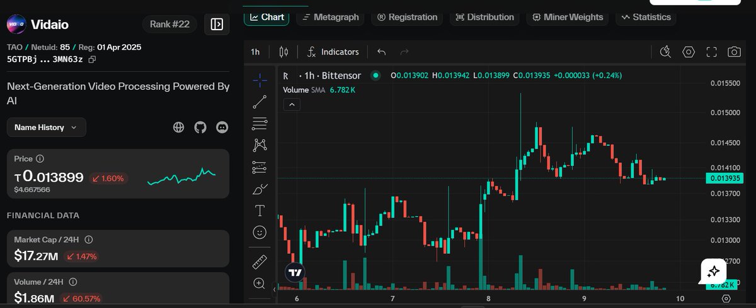The height and width of the screenshot is (308, 756).
Task: Open the Fibonacci retracement tool
Action: 260,123
